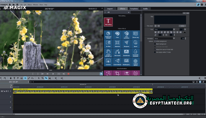Viewport: 206px width, 118px height.
Task: Choose the Chroma key effect
Action: [x=135, y=35]
